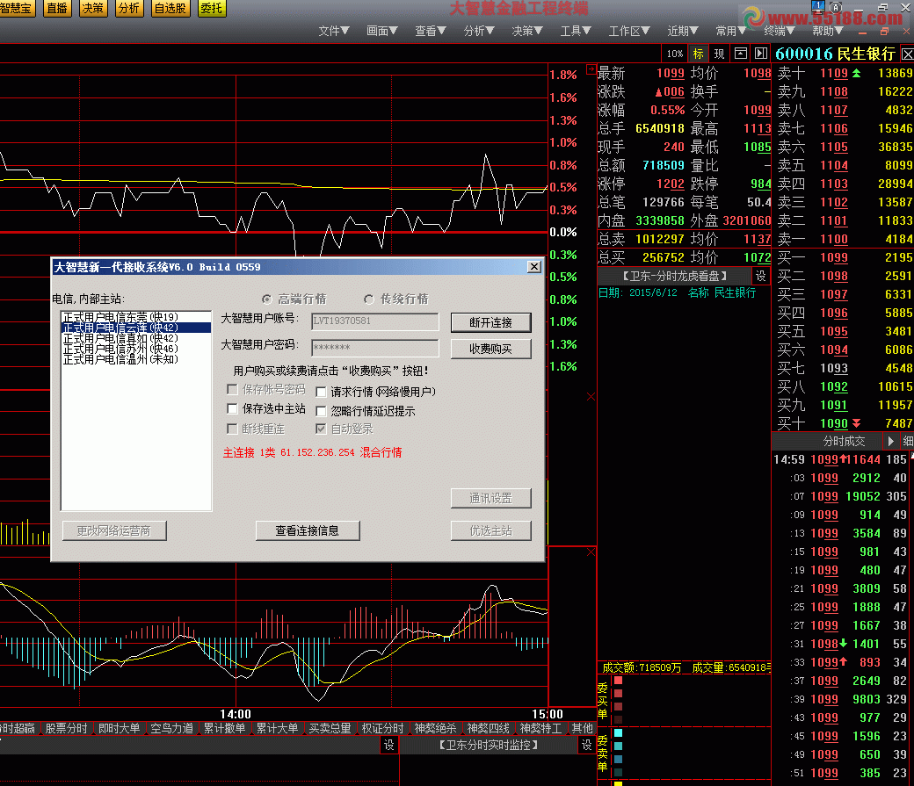Click the 设 button beside 卫东-分时龙虎看盘
This screenshot has height=786, width=914.
760,276
